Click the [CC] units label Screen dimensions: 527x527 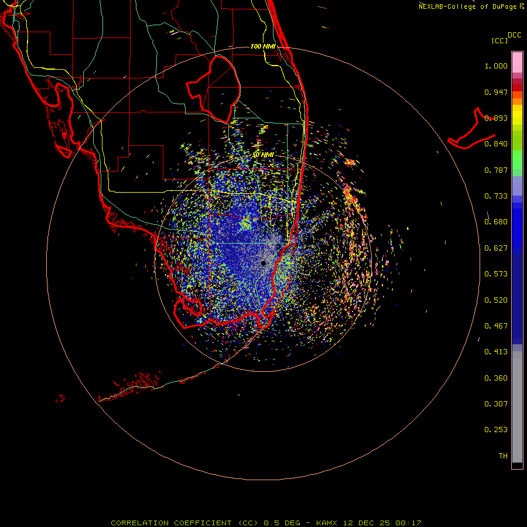click(500, 40)
